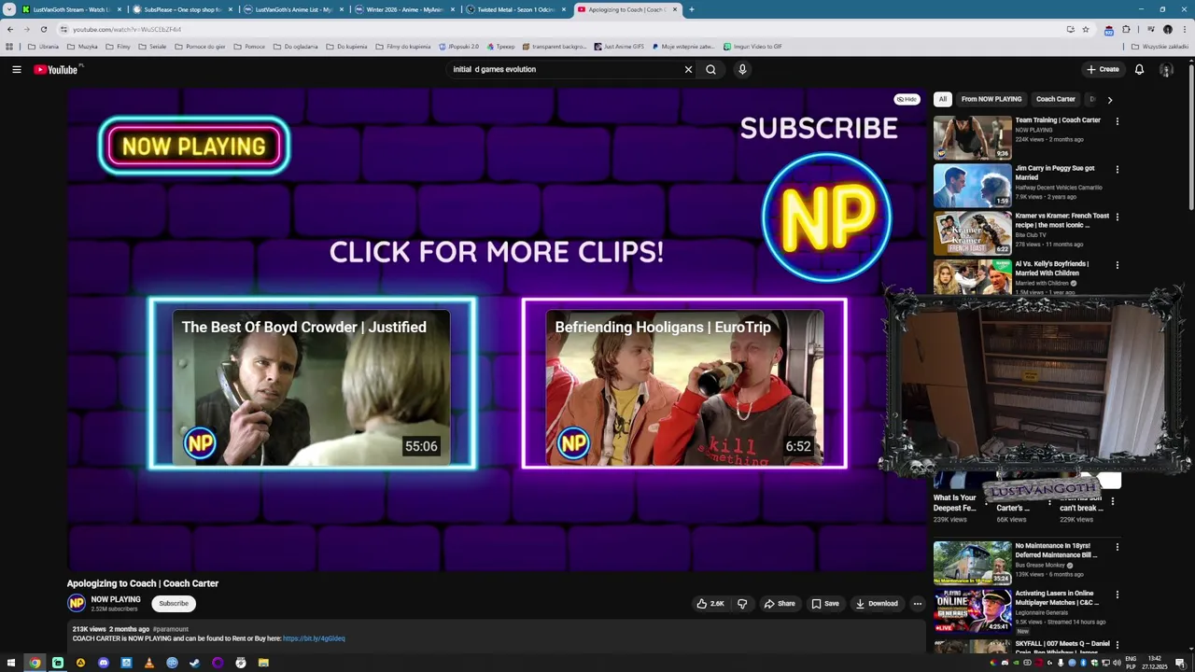Open the YouTube account avatar menu
This screenshot has height=672, width=1195.
(1166, 69)
